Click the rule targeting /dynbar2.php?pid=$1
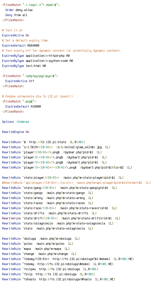 pos(55,157)
